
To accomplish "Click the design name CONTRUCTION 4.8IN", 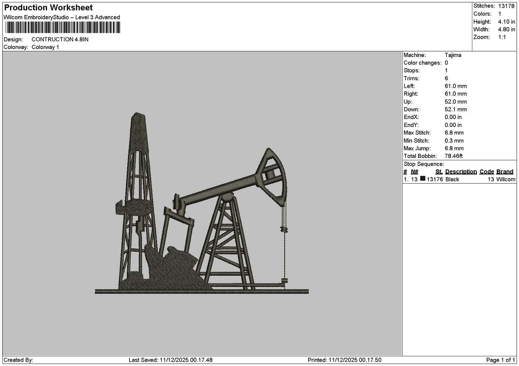I will click(x=60, y=39).
